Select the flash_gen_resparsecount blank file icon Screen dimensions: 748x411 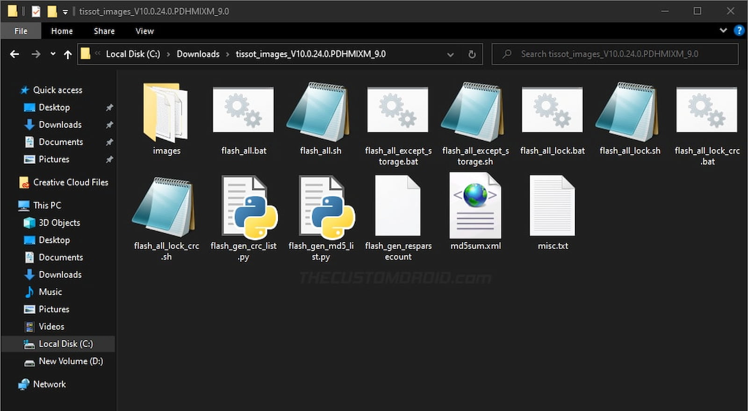pos(398,206)
